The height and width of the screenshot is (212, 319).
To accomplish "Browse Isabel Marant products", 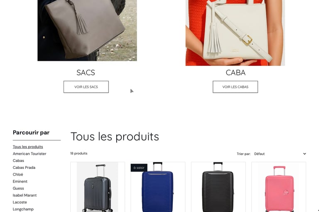I will point(25,195).
